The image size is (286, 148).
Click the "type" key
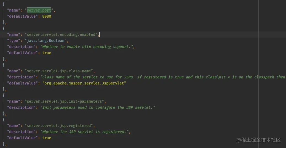click(14, 41)
